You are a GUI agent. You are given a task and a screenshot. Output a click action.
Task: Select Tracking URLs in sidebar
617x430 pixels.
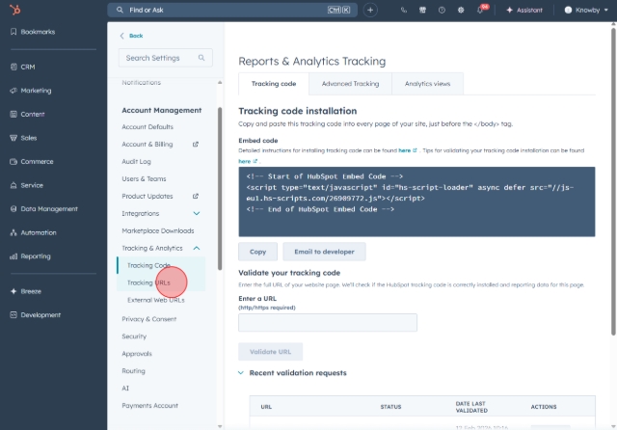(x=148, y=282)
